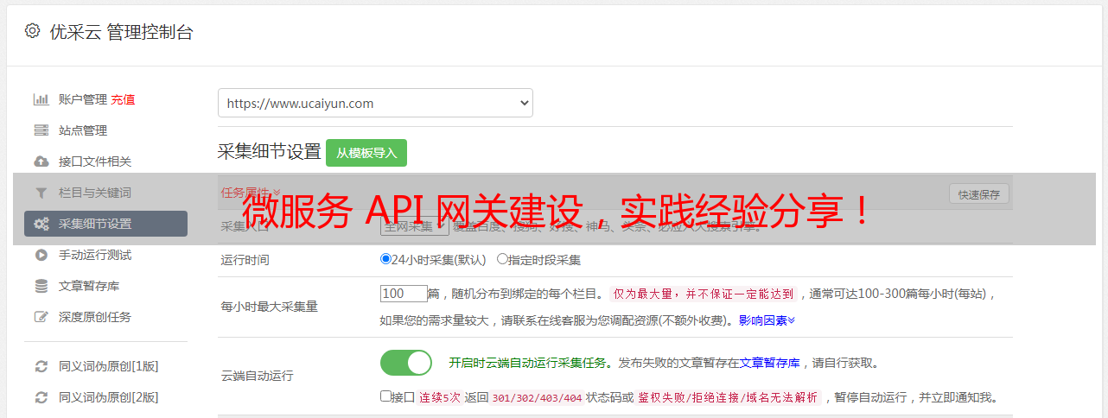Open 深度原创任务 in the sidebar
Viewport: 1108px width, 418px height.
[x=95, y=317]
